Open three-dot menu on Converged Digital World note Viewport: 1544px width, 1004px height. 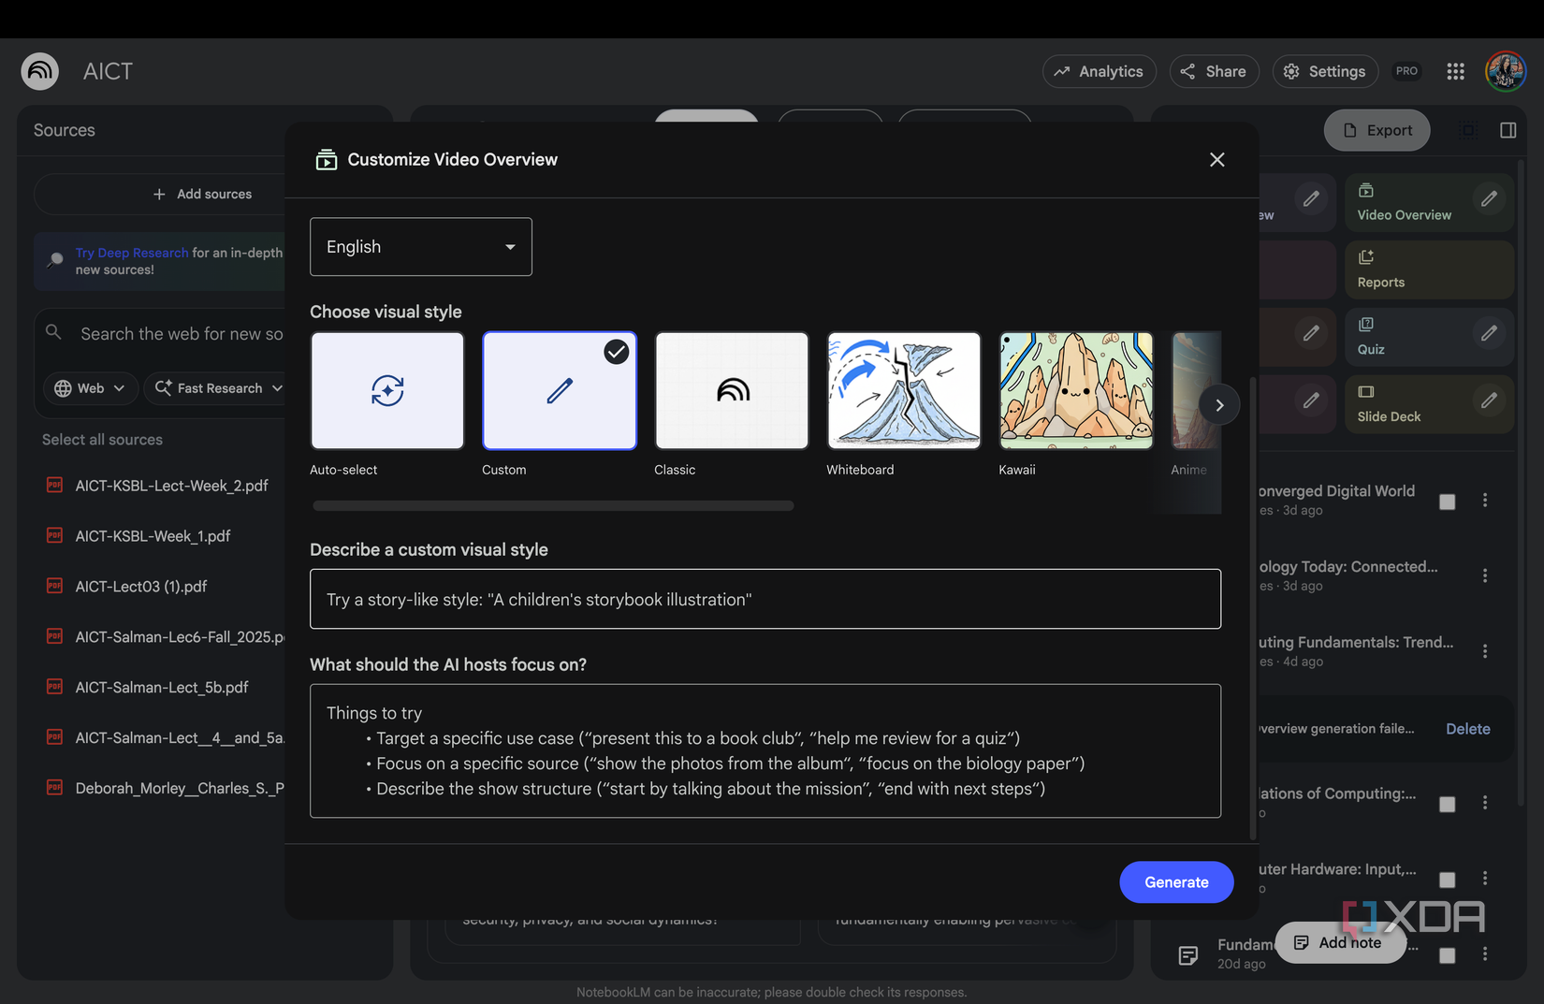tap(1485, 501)
